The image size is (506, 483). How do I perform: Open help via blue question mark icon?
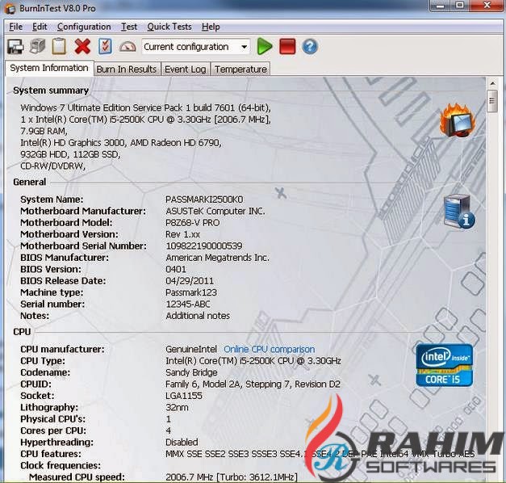pyautogui.click(x=310, y=47)
